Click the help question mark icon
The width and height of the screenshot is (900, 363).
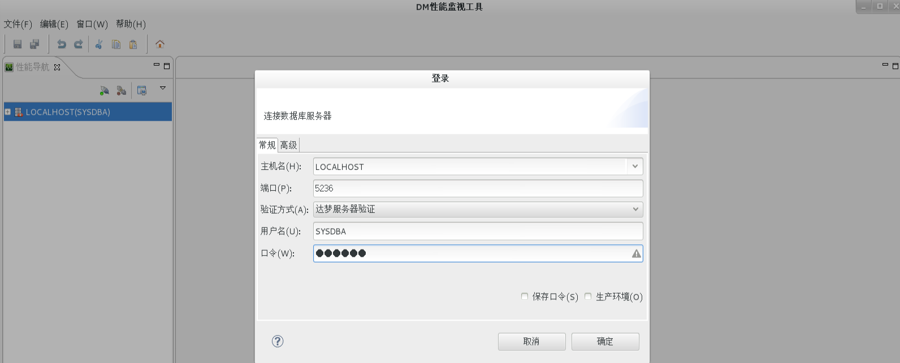coord(278,341)
